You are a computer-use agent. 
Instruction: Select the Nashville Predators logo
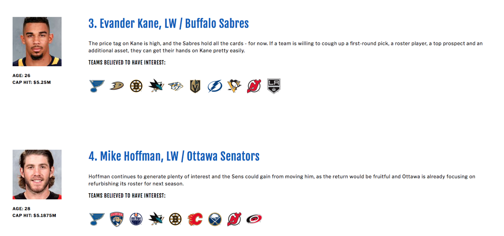click(x=175, y=86)
